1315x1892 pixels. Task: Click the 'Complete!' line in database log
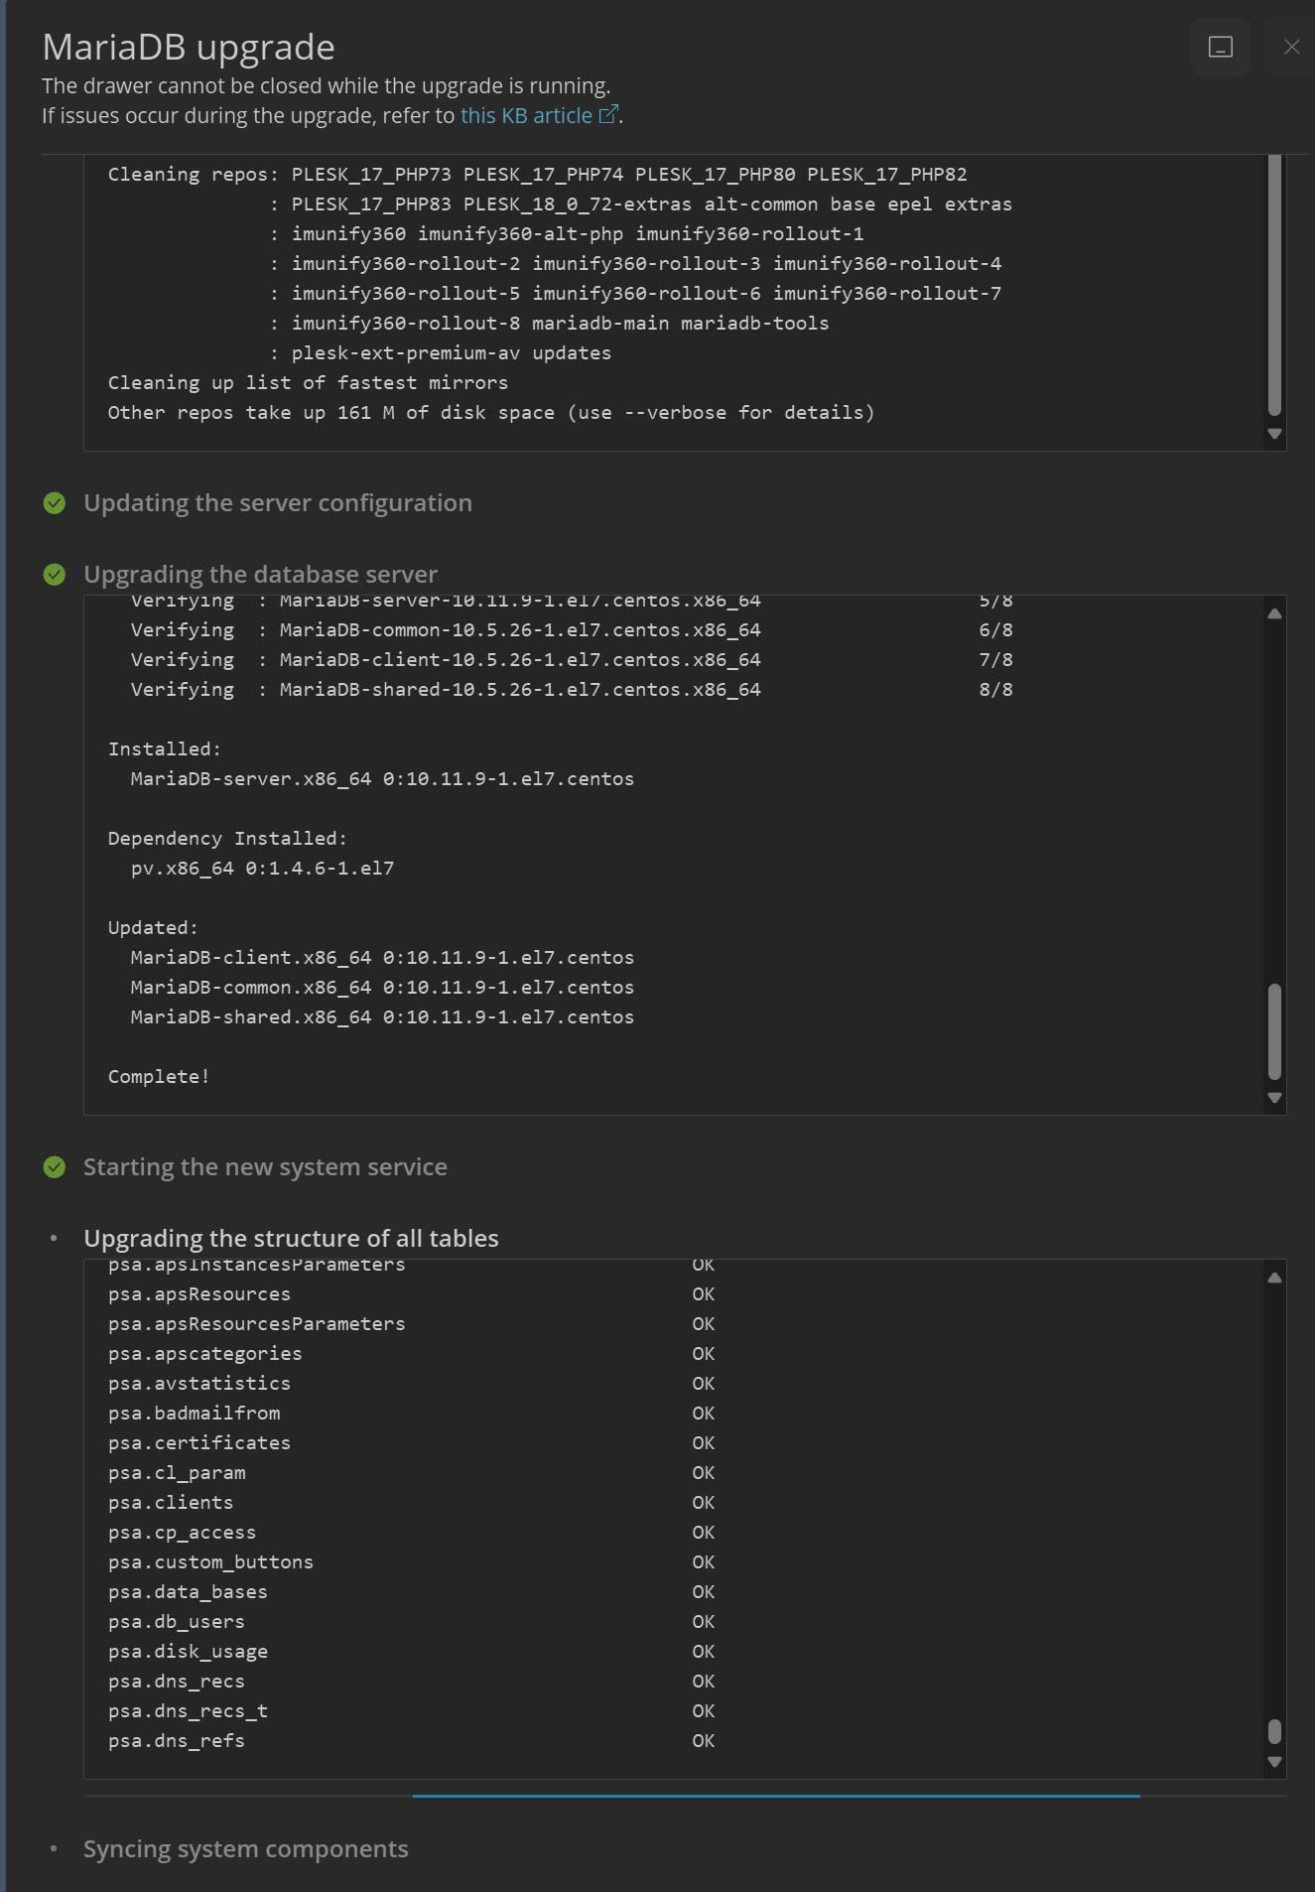pos(159,1077)
